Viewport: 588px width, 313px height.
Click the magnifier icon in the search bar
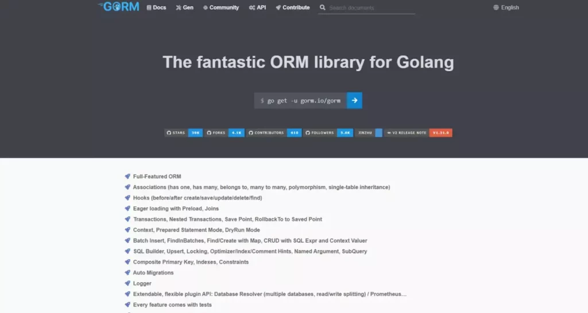click(x=323, y=8)
